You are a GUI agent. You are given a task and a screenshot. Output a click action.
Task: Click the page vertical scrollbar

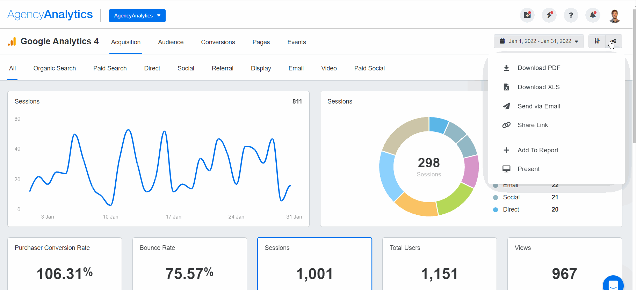point(634,77)
